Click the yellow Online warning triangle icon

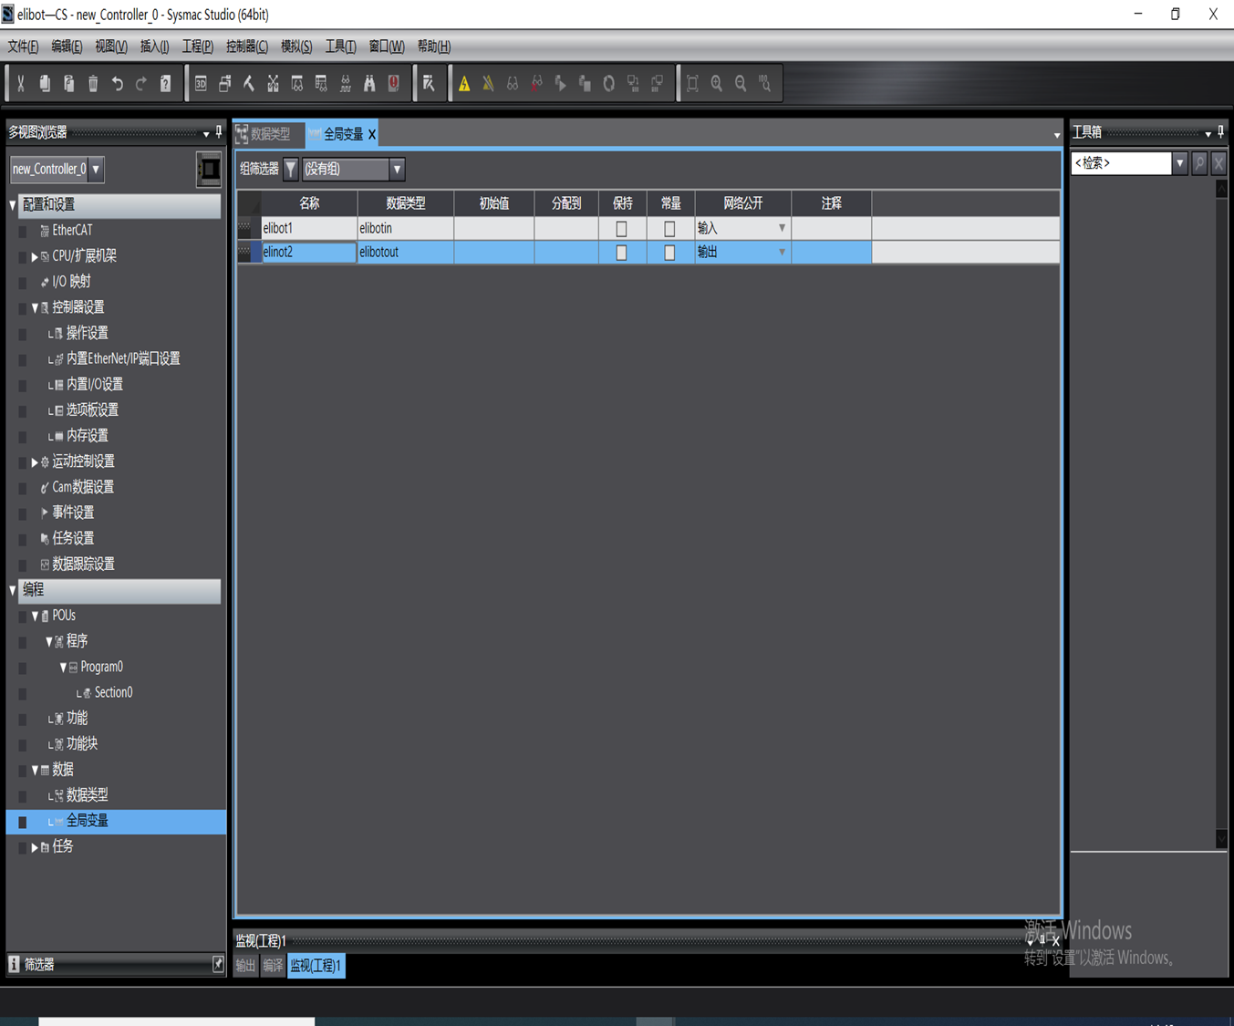[464, 84]
